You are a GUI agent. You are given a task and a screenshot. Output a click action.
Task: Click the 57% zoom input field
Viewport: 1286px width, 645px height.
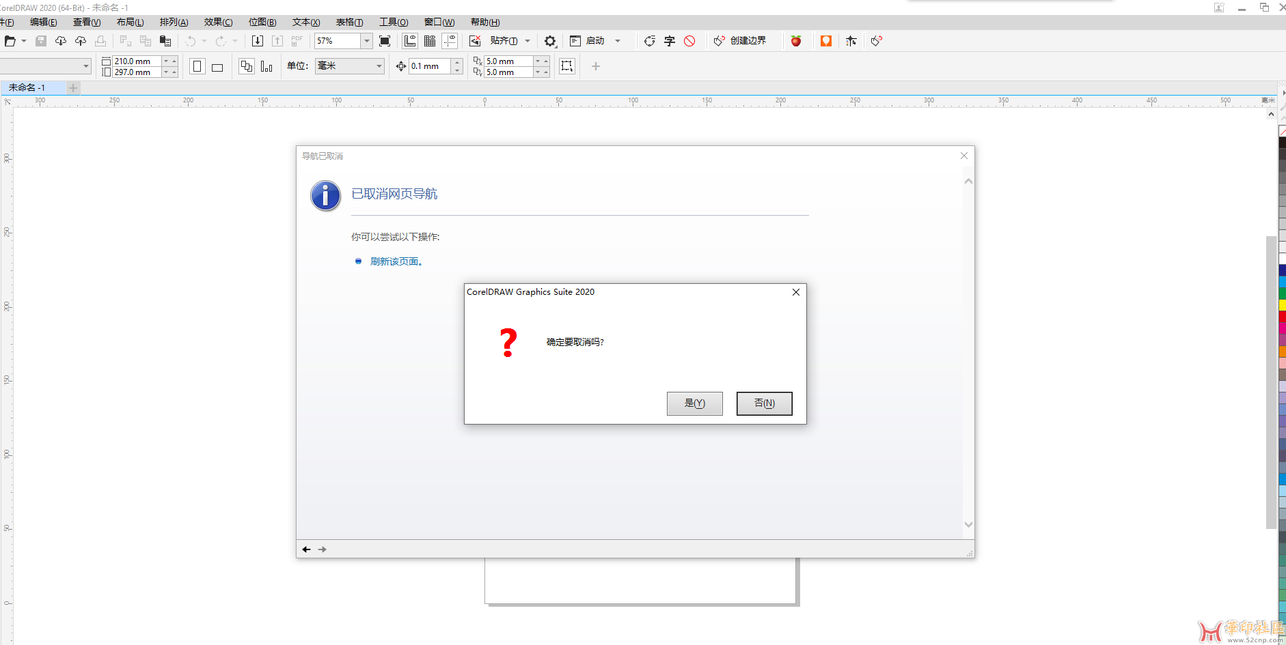click(x=338, y=41)
